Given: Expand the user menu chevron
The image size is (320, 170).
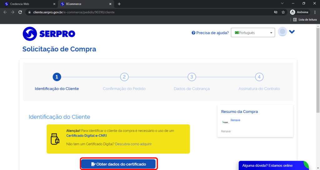Looking at the screenshot, I should (292, 32).
